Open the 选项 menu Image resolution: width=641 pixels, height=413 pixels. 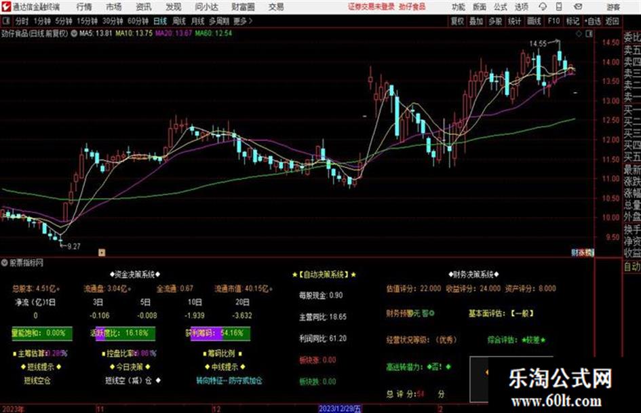pos(522,7)
